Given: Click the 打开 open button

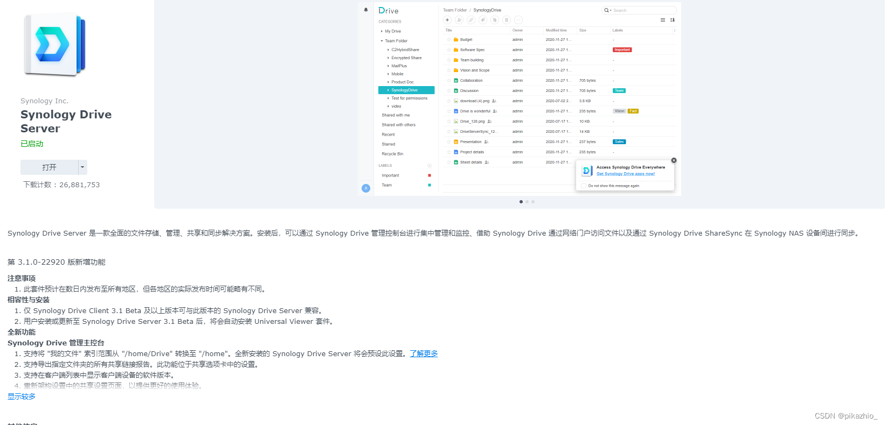Looking at the screenshot, I should [x=50, y=167].
